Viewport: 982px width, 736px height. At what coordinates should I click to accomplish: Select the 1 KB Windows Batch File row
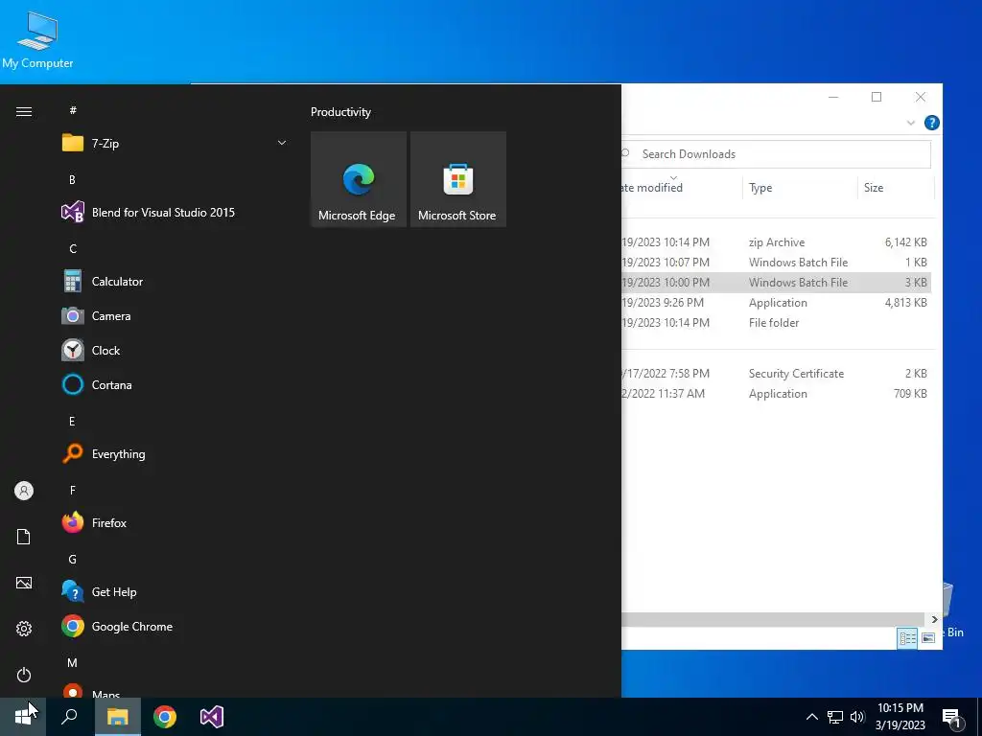point(777,263)
